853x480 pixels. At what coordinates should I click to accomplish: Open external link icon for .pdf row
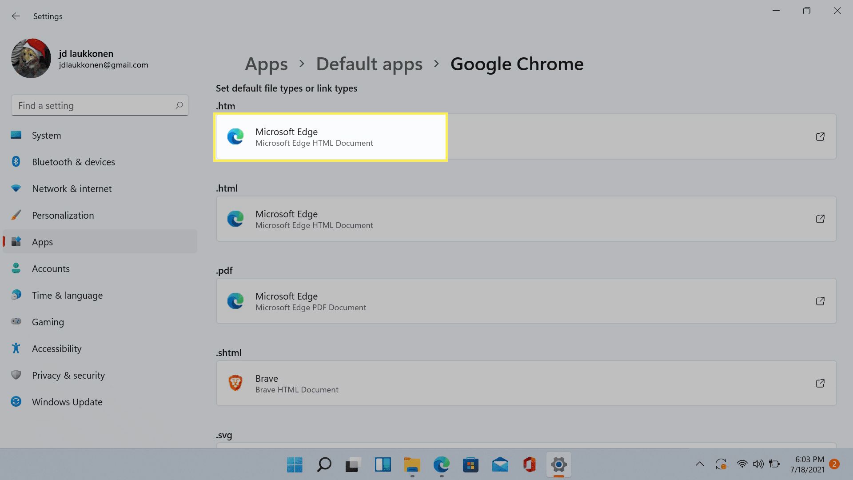click(820, 301)
